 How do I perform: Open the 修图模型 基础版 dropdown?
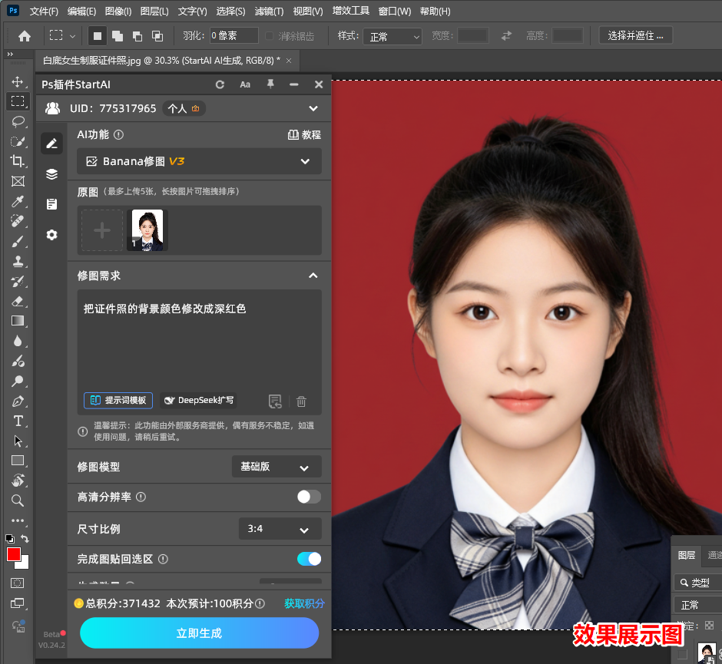(277, 467)
